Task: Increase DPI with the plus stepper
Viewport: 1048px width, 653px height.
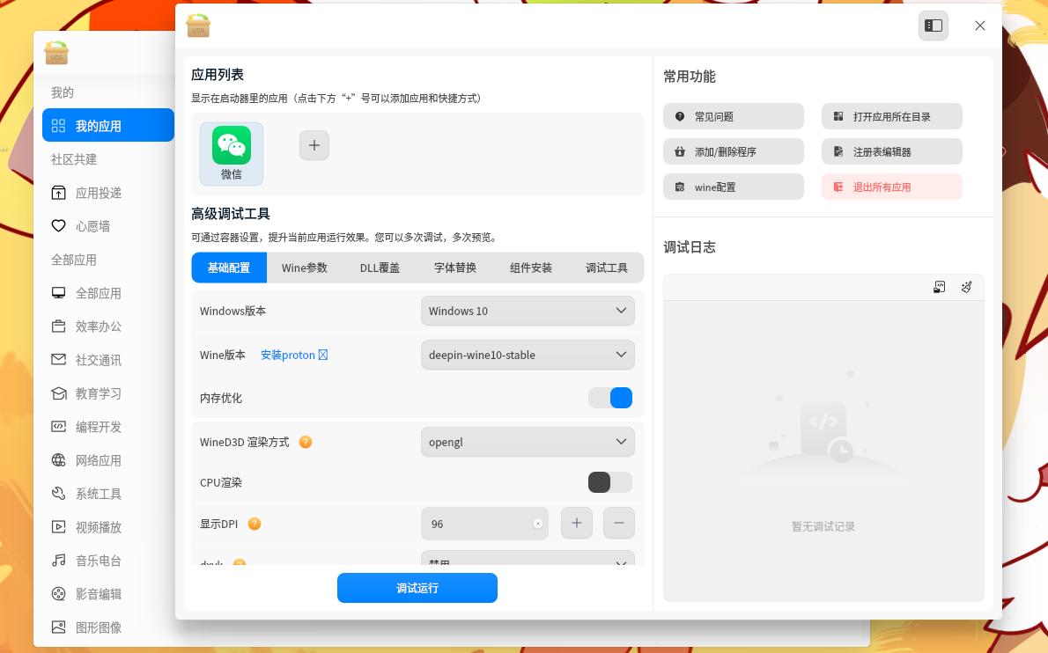Action: coord(577,523)
